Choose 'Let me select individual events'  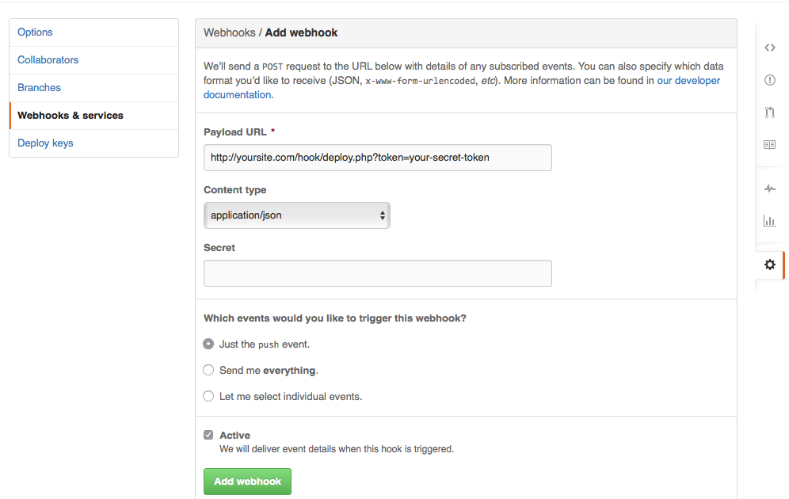(x=208, y=396)
